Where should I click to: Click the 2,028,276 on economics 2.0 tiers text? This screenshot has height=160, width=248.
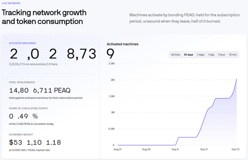point(33,64)
